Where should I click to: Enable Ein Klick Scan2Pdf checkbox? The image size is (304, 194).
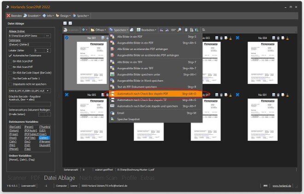pos(10,61)
